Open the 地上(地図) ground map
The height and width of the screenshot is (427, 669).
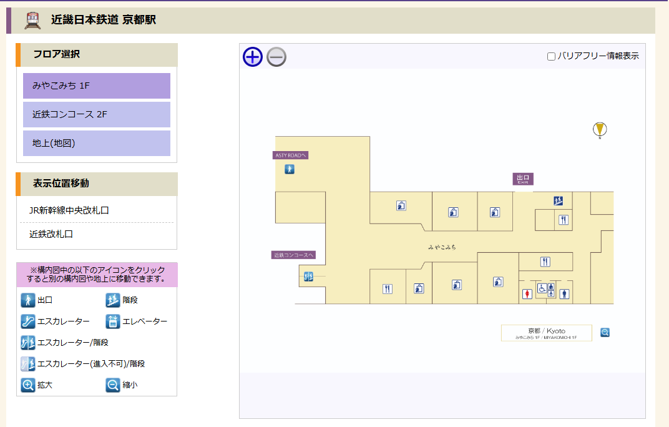pos(97,143)
